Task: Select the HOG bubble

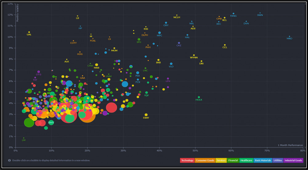Action: tap(80, 52)
